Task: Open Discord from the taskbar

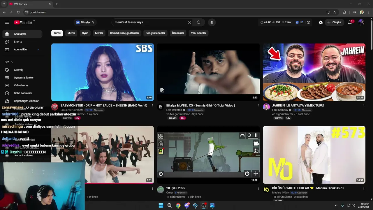Action: (187, 205)
